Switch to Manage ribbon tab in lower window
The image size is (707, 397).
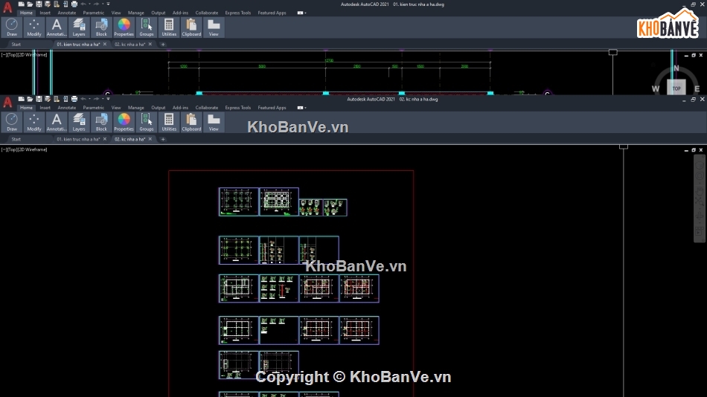click(x=135, y=108)
